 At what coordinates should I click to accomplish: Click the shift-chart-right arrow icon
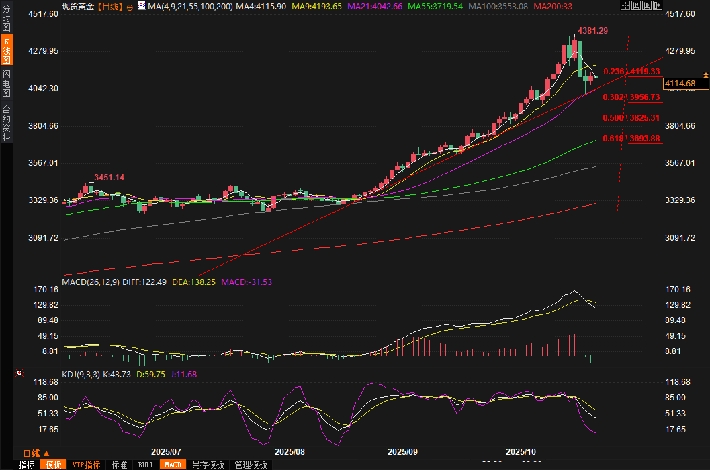pos(656,5)
